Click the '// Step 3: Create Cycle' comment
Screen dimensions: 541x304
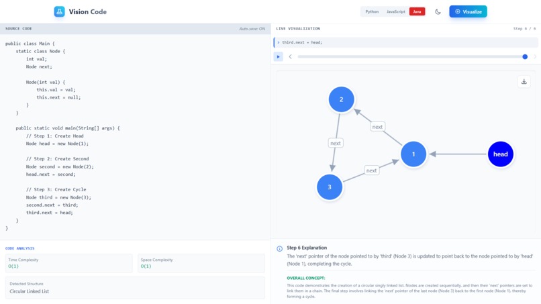[56, 189]
